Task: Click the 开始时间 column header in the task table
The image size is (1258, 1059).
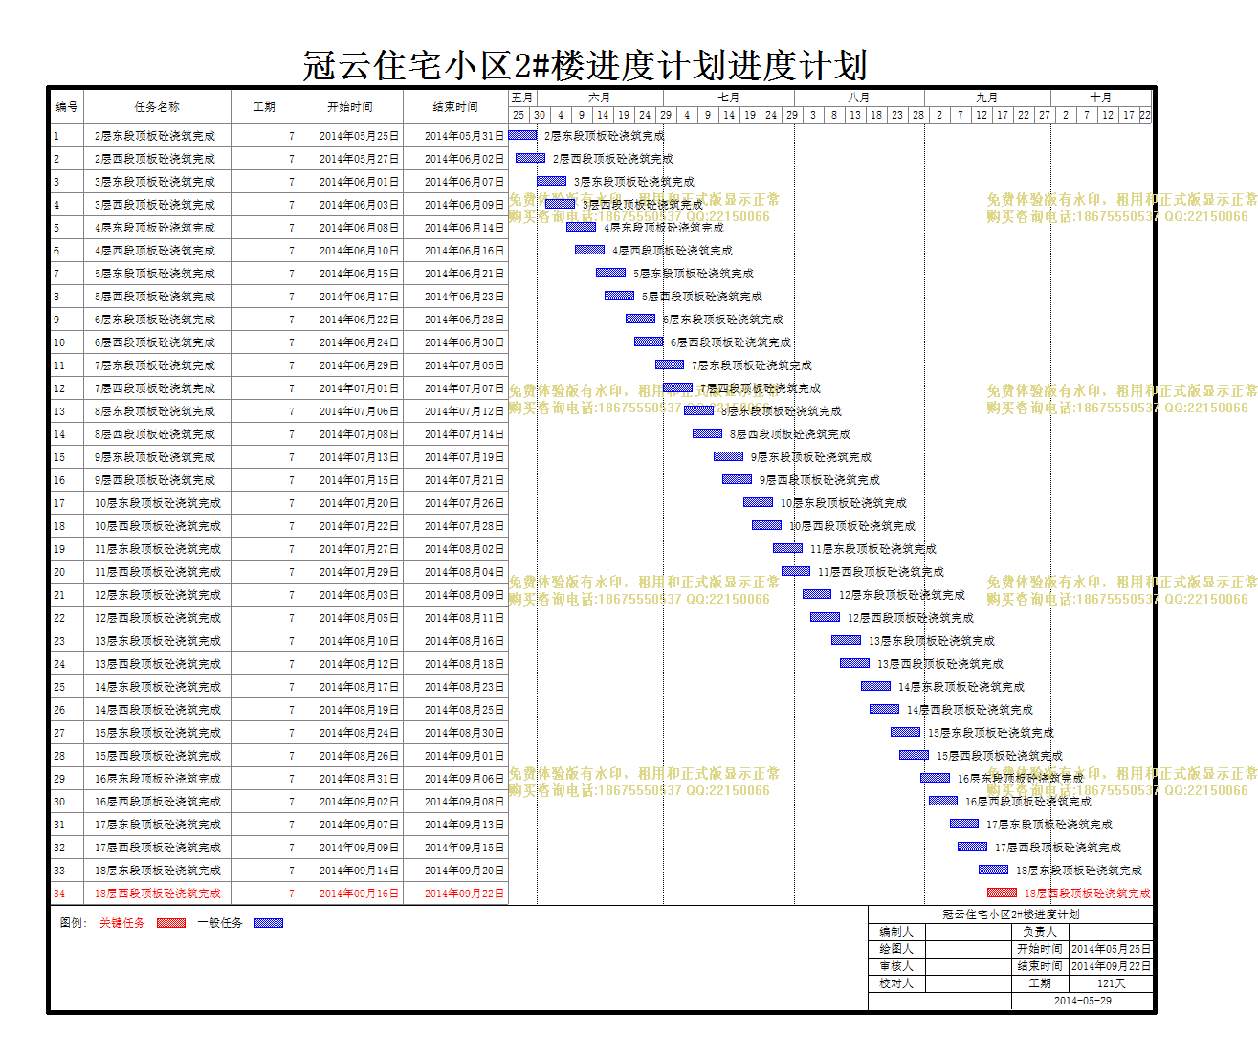Action: tap(350, 107)
